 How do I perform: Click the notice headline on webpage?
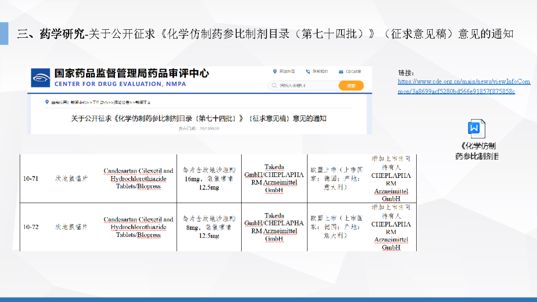point(198,118)
